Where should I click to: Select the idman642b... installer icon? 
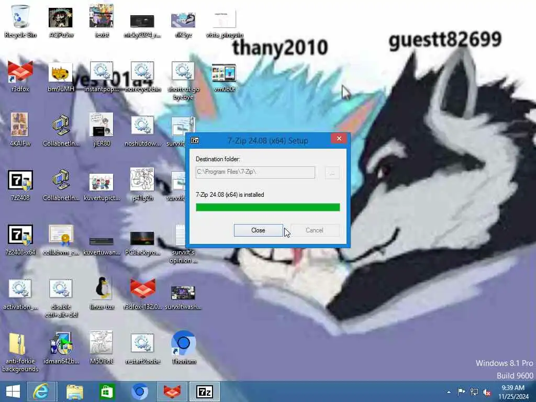(x=61, y=348)
